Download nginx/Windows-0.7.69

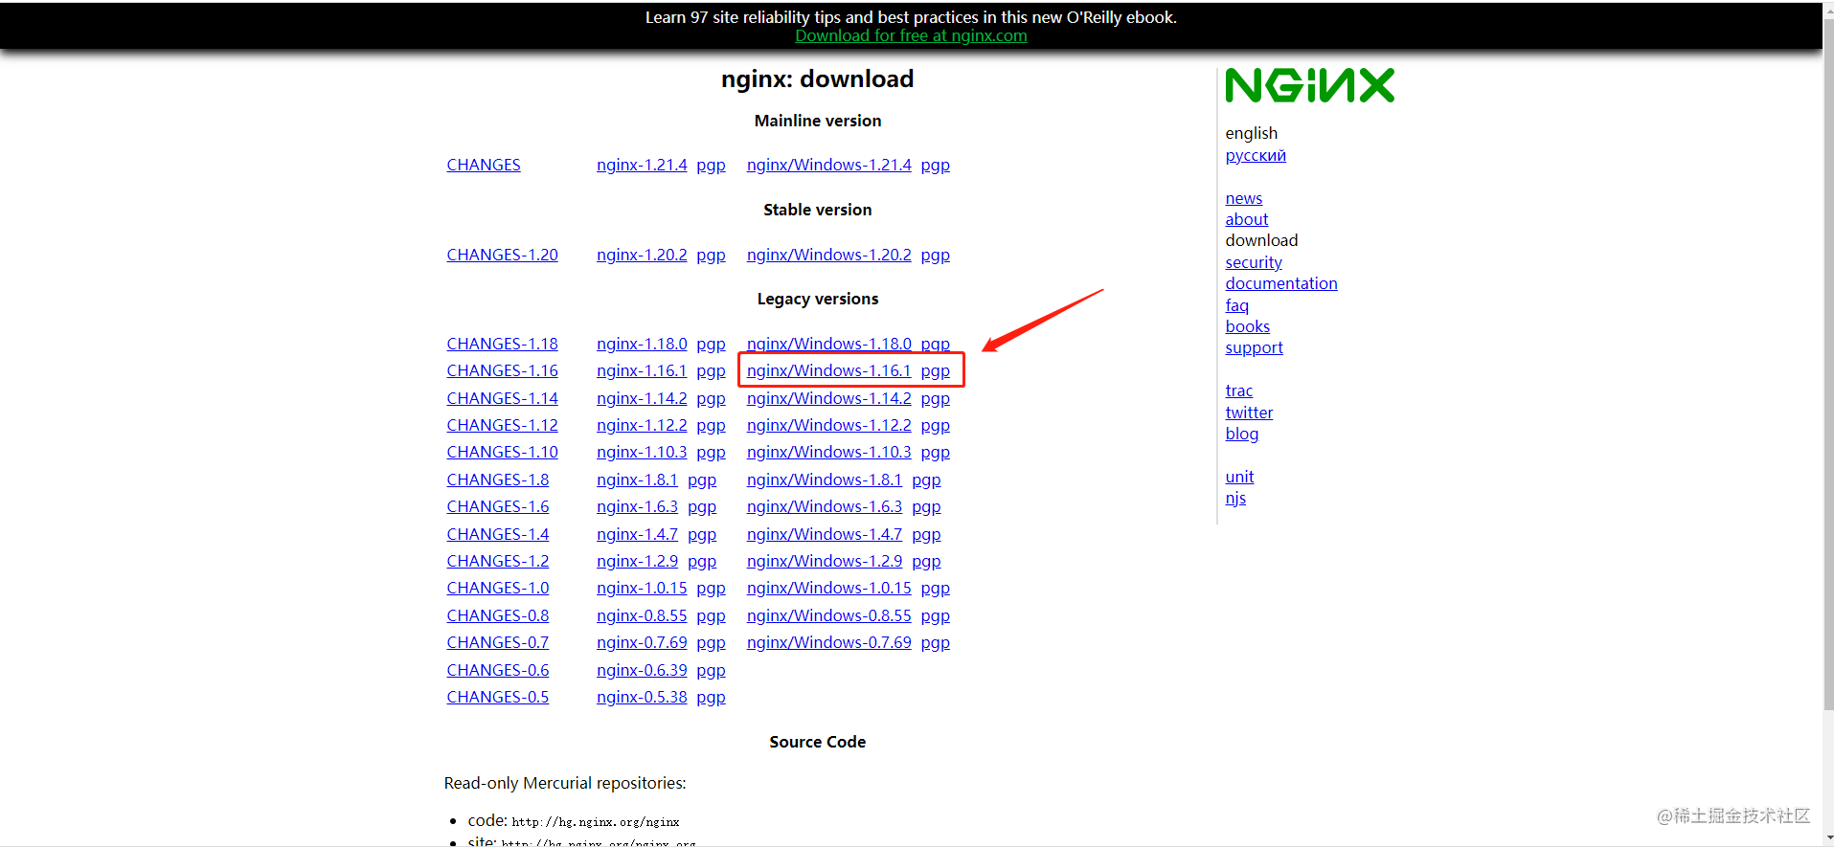pos(829,642)
